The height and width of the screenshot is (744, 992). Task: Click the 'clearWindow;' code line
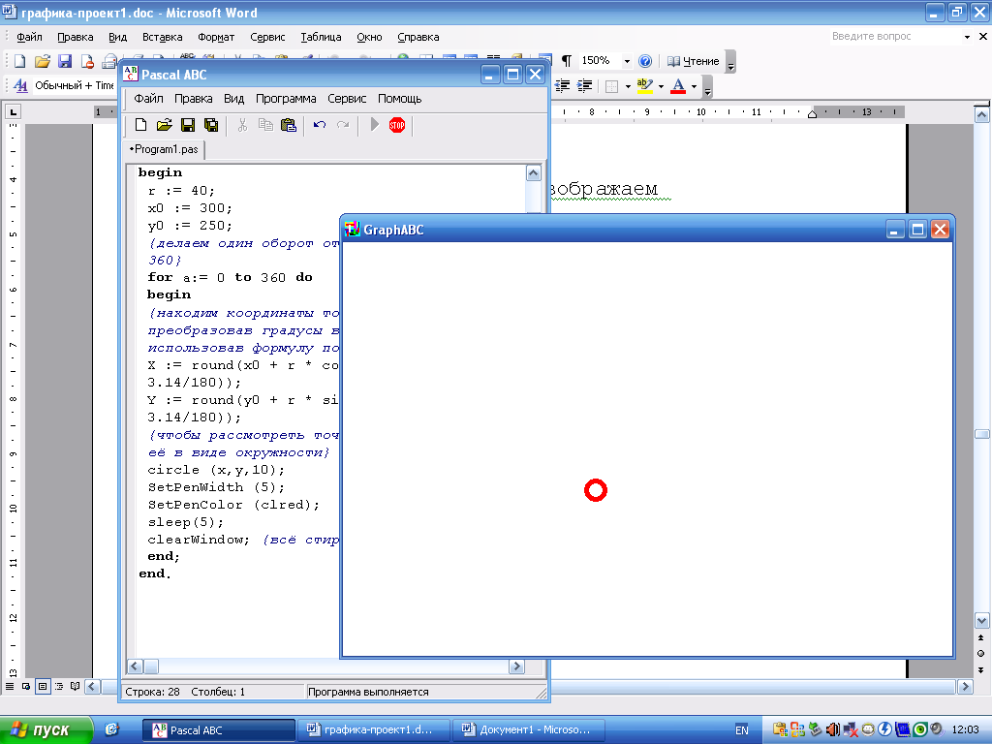(x=199, y=540)
